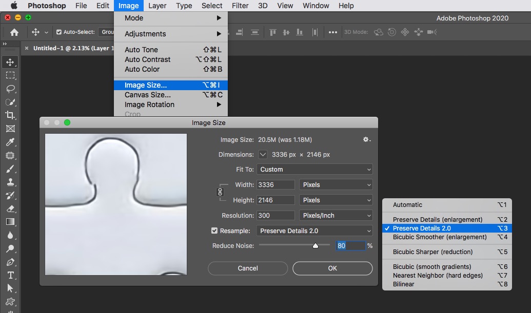The image size is (531, 313).
Task: Uncheck the Resample checkbox
Action: (x=214, y=231)
